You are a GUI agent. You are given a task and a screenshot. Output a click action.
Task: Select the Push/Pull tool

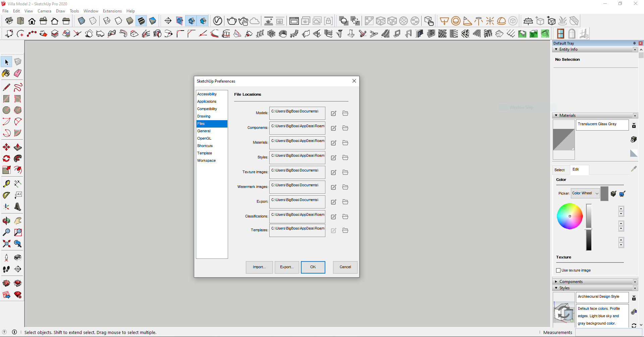point(18,147)
